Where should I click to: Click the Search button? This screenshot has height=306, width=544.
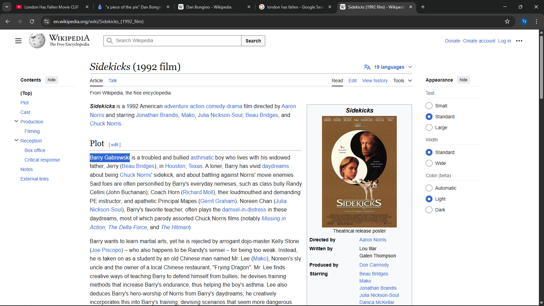coord(253,41)
